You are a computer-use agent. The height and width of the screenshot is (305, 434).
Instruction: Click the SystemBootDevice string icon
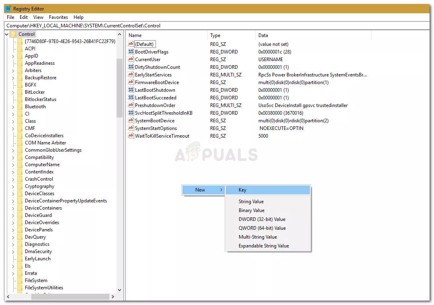pyautogui.click(x=131, y=120)
